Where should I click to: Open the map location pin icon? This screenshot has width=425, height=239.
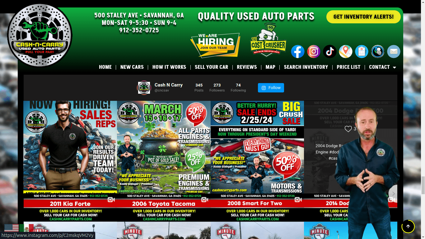point(346,51)
